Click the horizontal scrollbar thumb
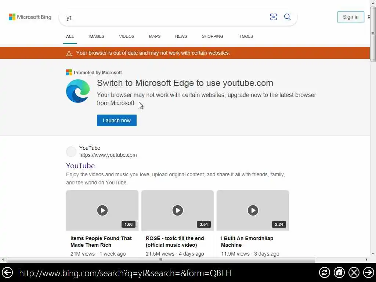Screen dimensions: 376x282 pos(161,260)
